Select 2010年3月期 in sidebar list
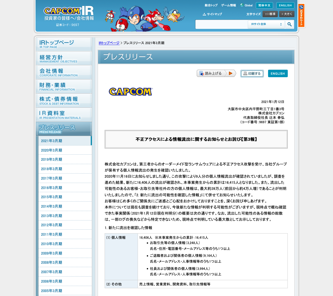This screenshot has height=296, width=333. [x=65, y=244]
